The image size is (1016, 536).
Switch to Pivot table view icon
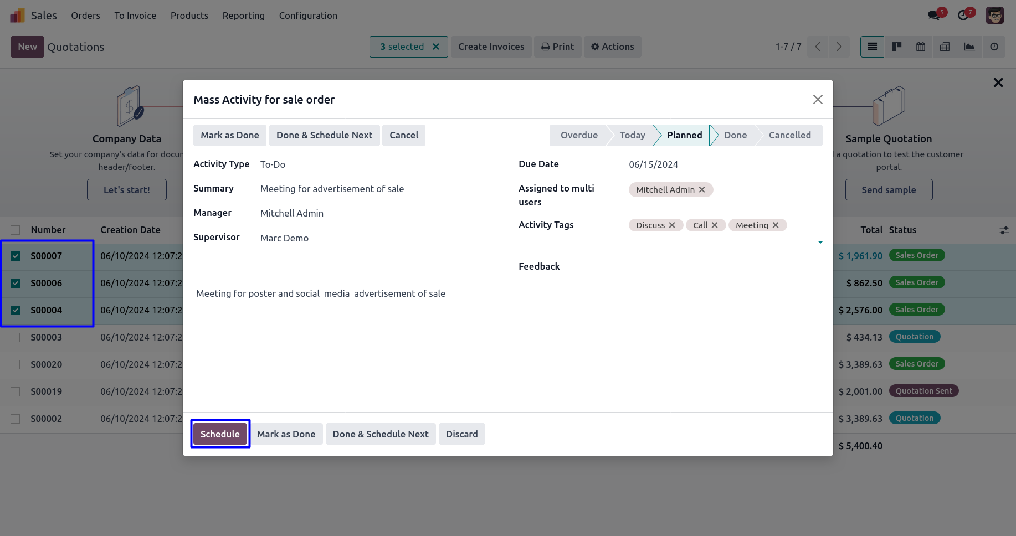click(945, 47)
